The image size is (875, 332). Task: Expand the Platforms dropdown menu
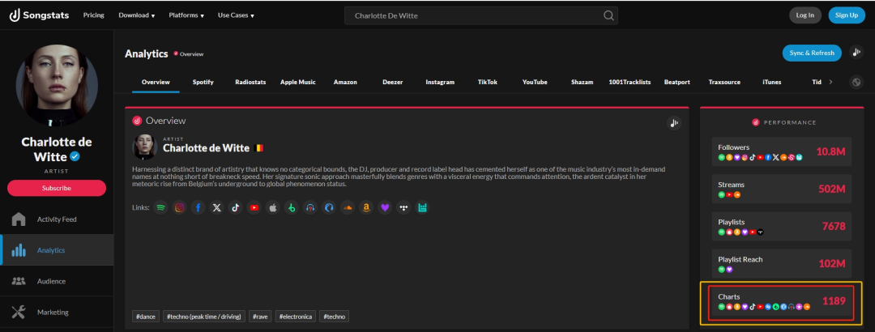(x=186, y=15)
